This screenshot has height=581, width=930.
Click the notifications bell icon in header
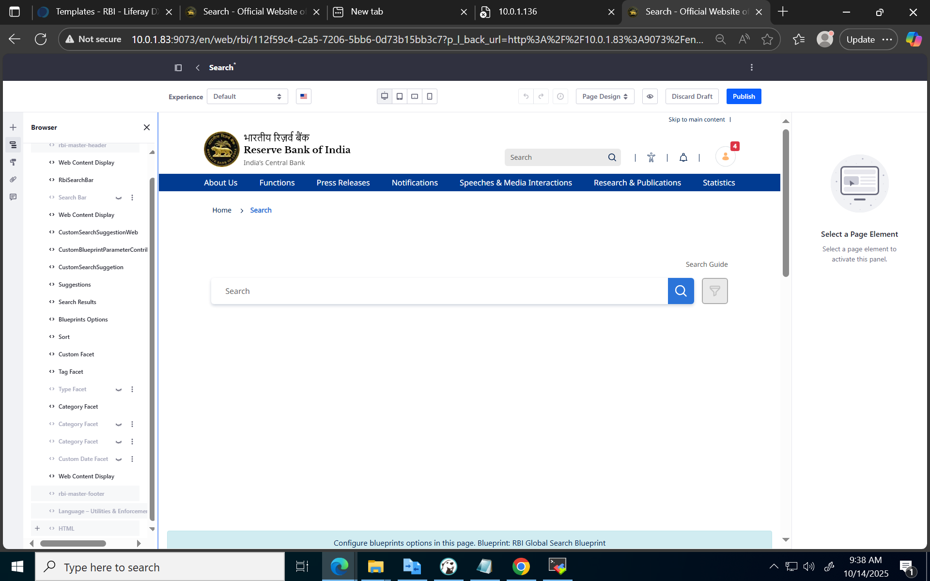(683, 157)
